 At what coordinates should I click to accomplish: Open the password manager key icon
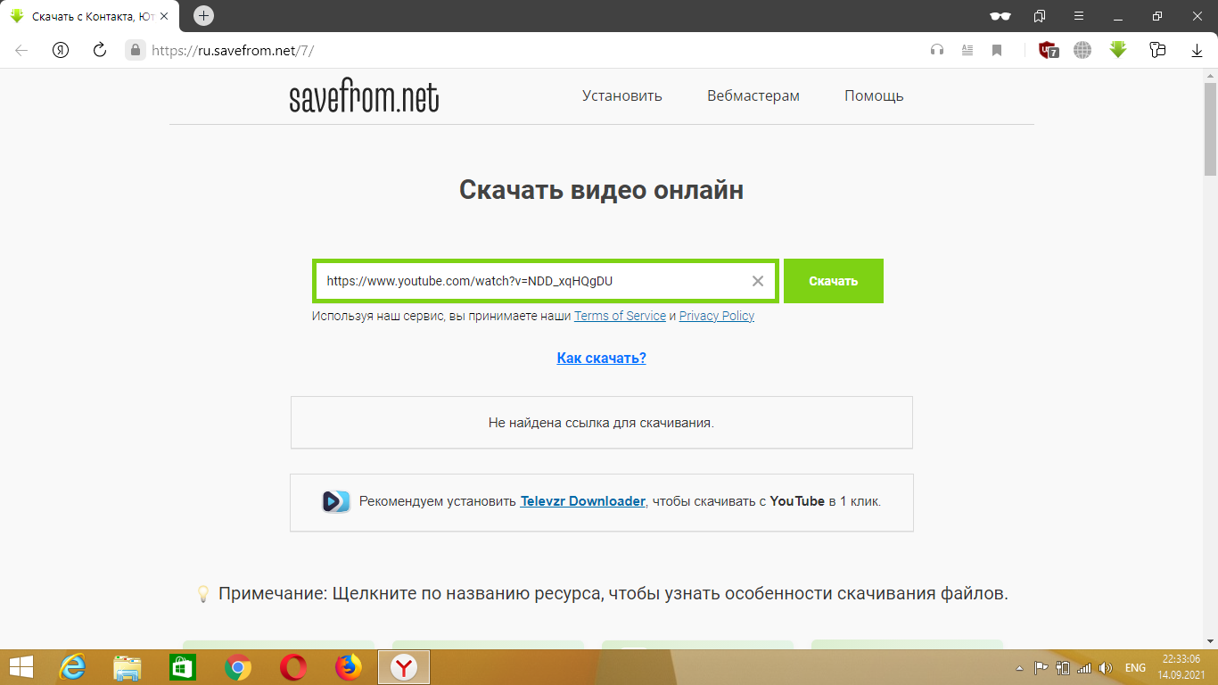tap(1157, 50)
